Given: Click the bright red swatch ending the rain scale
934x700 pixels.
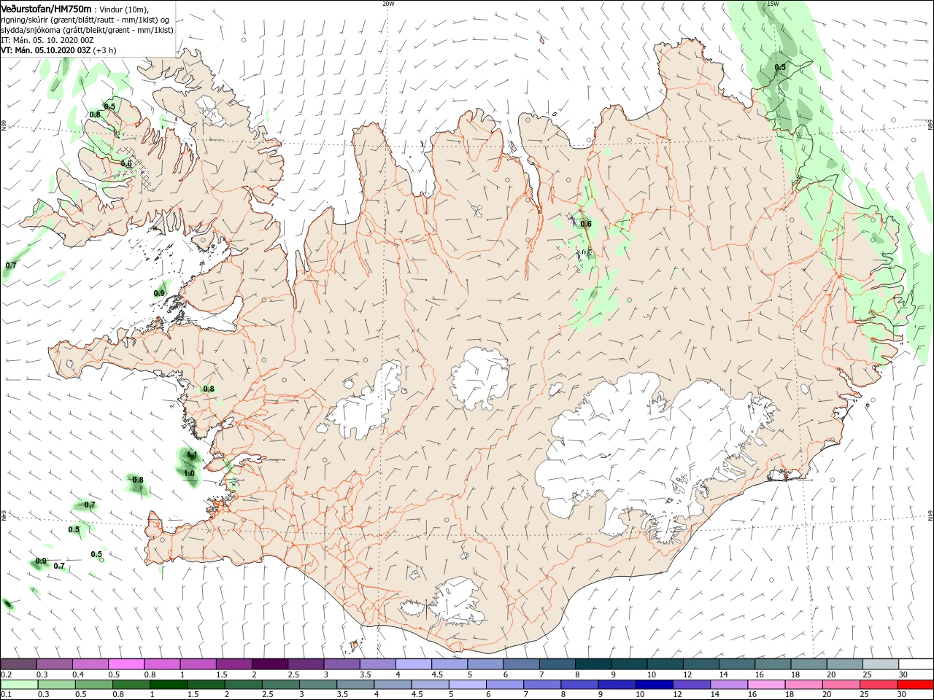Looking at the screenshot, I should coord(916,685).
